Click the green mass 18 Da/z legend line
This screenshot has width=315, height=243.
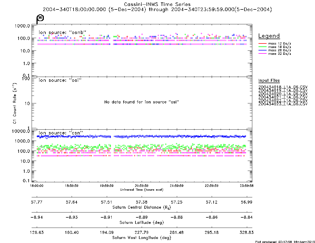(262, 47)
